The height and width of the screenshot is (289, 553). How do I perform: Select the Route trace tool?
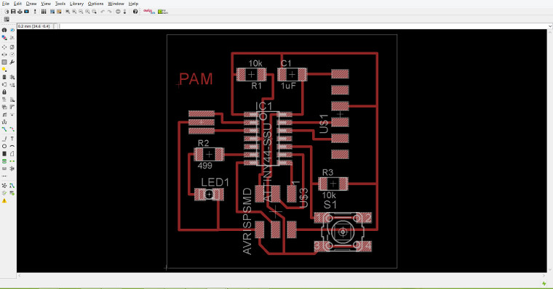(4, 129)
